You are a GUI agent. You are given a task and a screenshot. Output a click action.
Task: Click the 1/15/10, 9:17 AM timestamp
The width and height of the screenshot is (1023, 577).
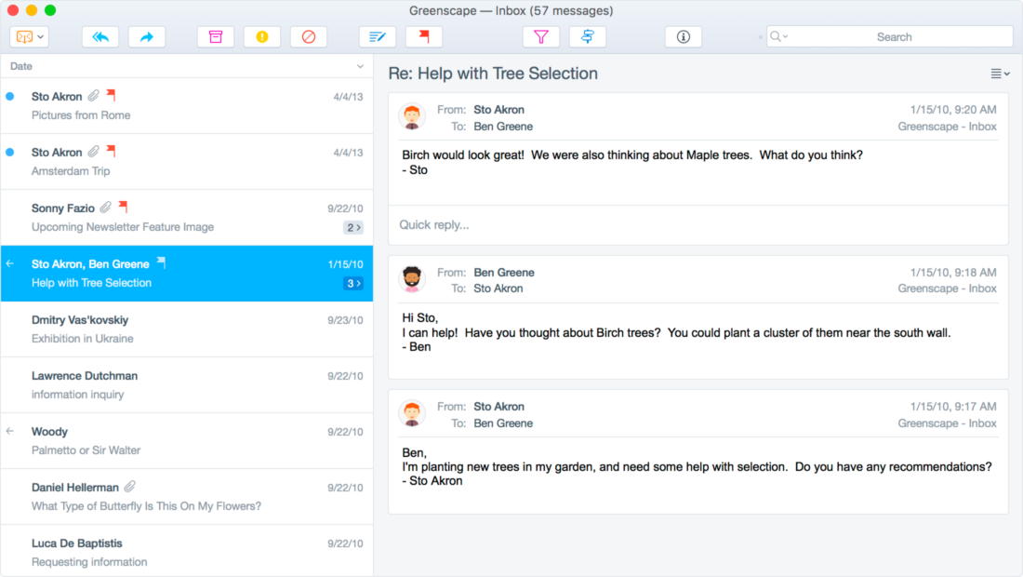953,407
